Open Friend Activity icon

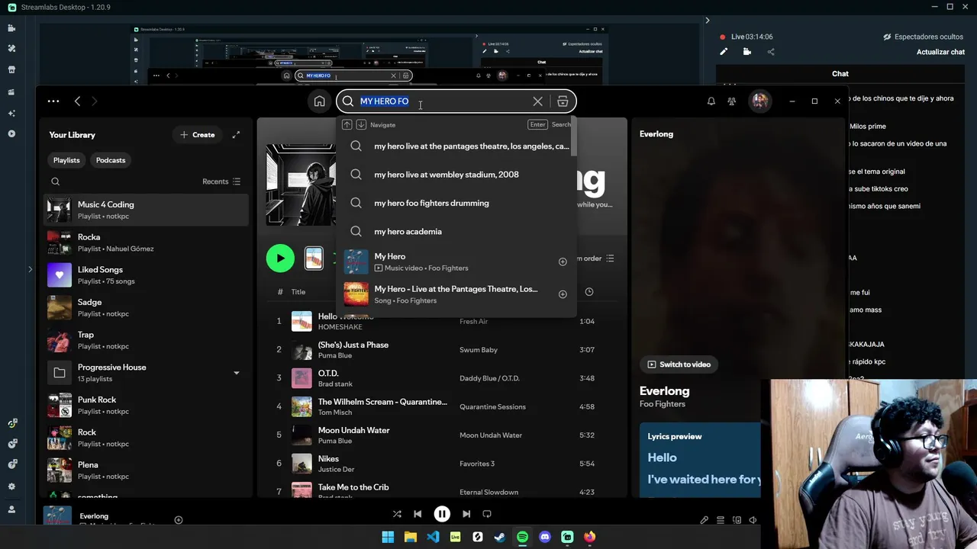731,101
